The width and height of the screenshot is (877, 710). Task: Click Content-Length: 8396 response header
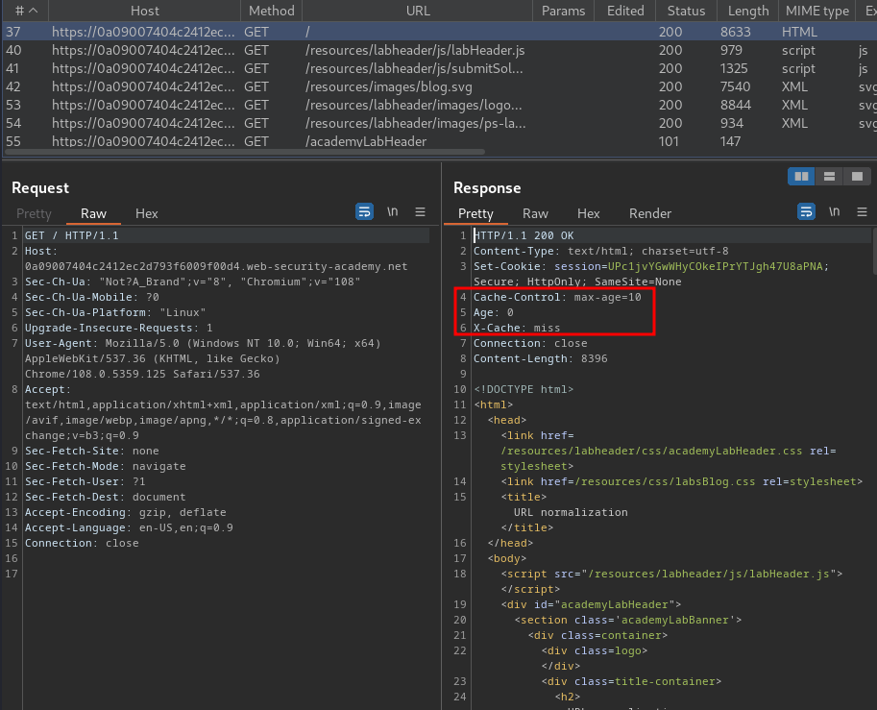tap(540, 358)
